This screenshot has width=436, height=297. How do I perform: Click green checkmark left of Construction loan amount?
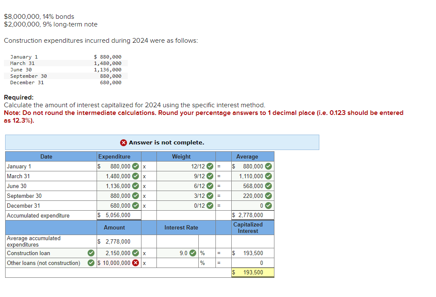point(91,253)
